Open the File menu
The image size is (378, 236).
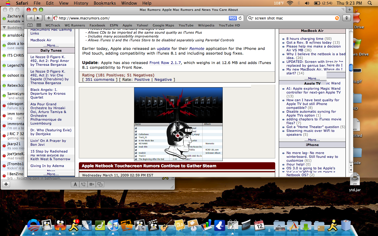coord(37,3)
